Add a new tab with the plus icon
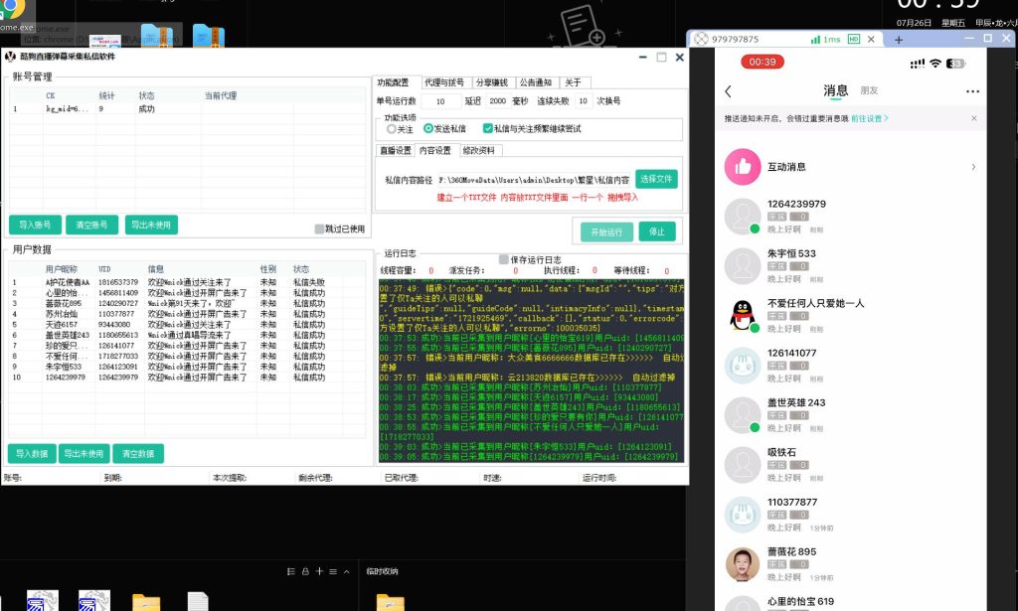Image resolution: width=1018 pixels, height=611 pixels. (x=899, y=40)
